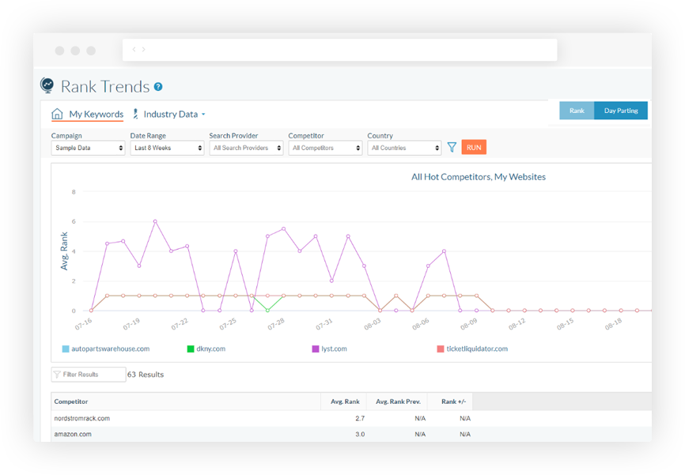Click the Industry Data tie icon
The height and width of the screenshot is (475, 685).
(x=135, y=114)
